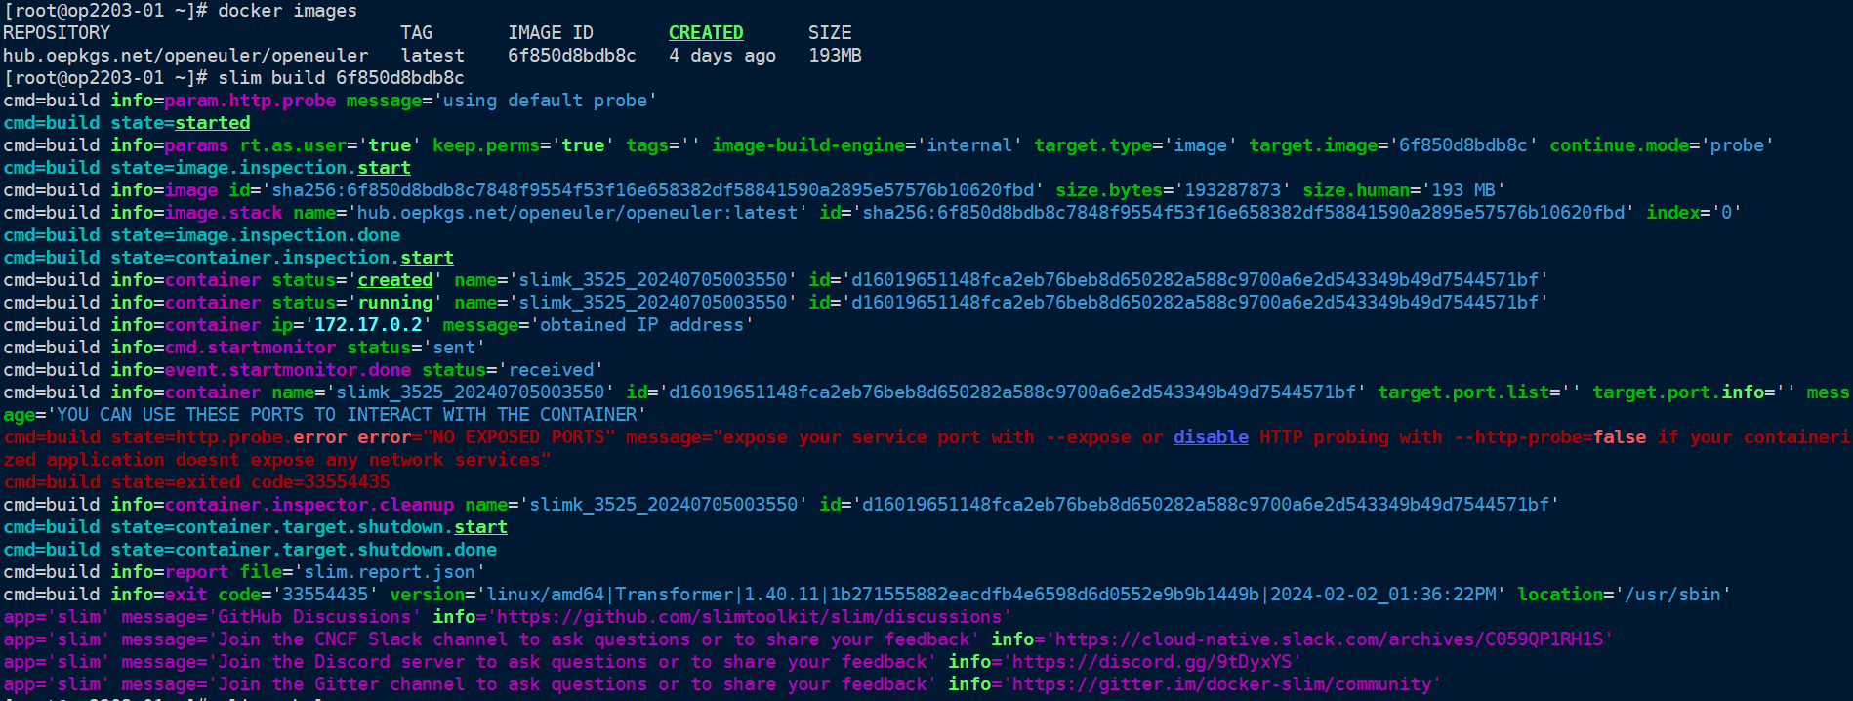This screenshot has height=701, width=1853.
Task: Click the container IP address 172.17.0.2
Action: coord(368,325)
